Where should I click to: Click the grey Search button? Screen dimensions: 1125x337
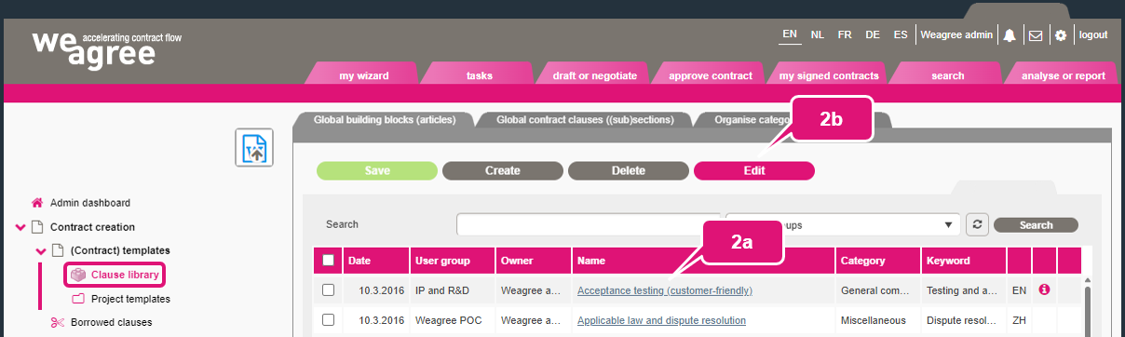pos(1036,224)
